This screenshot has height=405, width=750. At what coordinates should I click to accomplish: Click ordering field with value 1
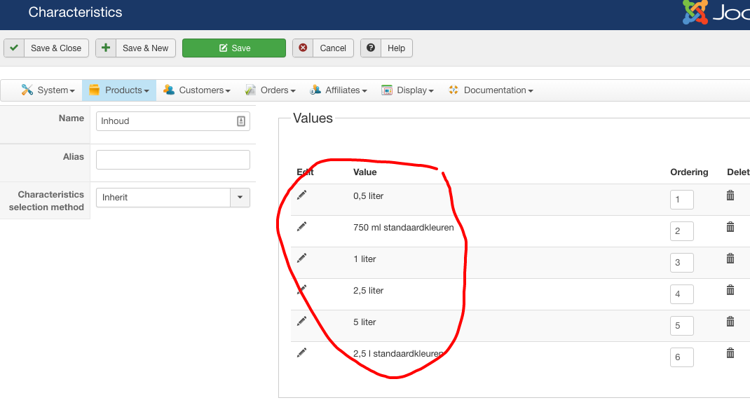[681, 200]
